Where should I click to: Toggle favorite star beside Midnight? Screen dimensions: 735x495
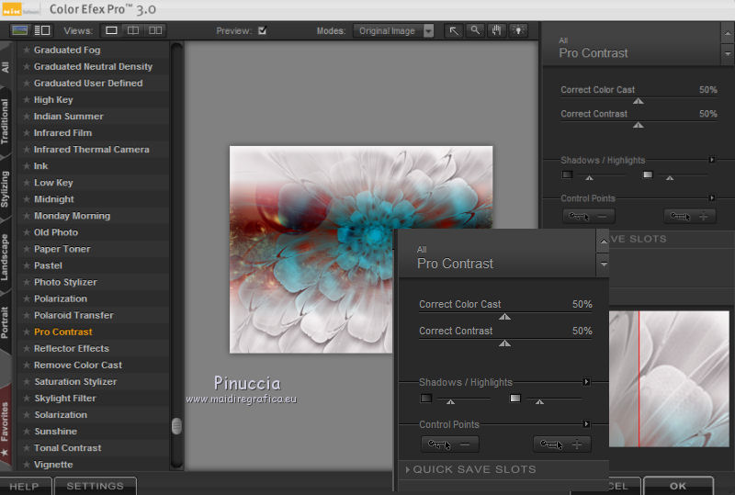point(27,199)
